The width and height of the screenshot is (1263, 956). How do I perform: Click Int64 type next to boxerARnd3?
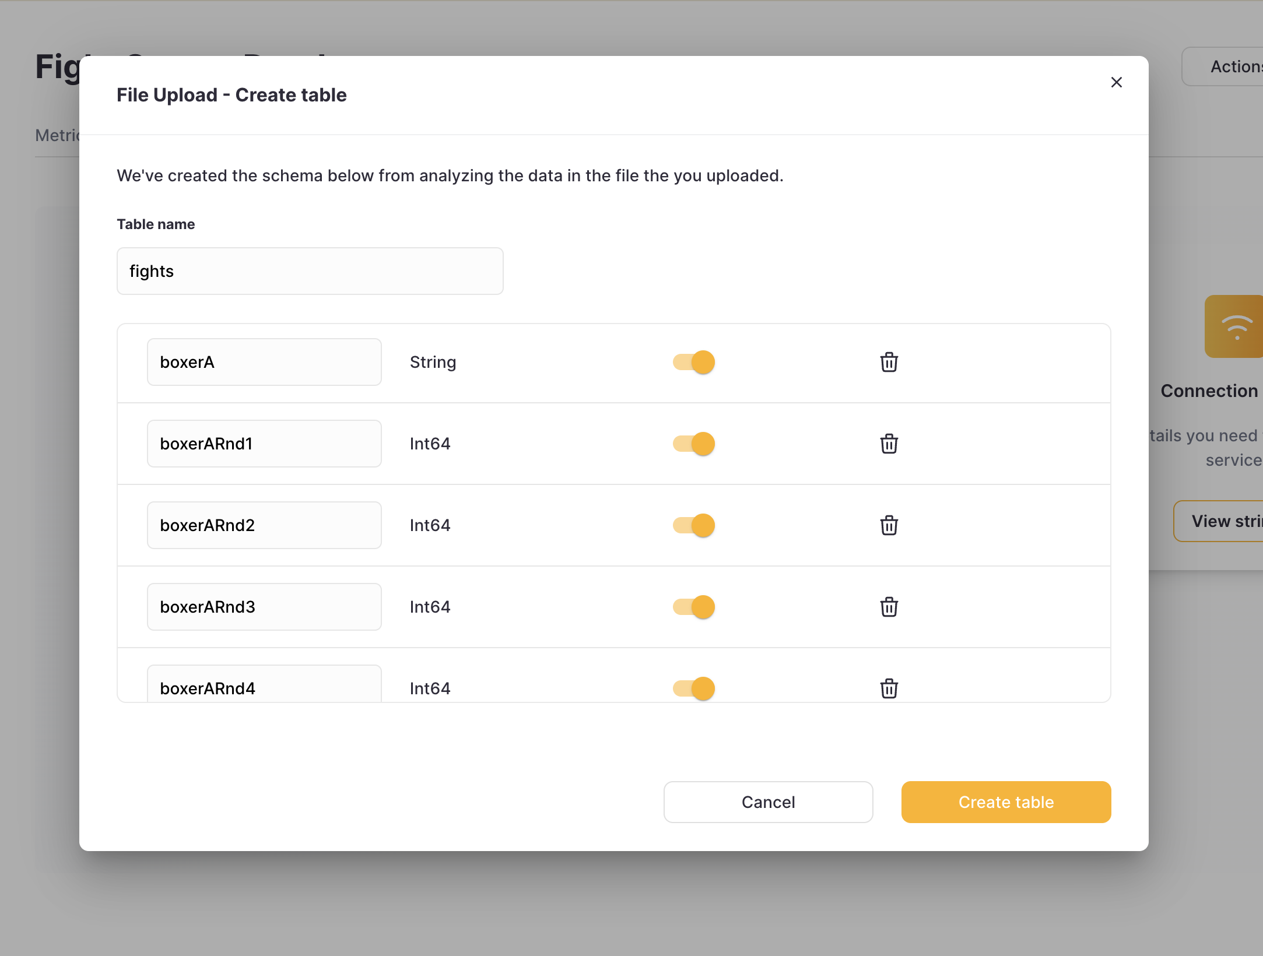coord(430,607)
